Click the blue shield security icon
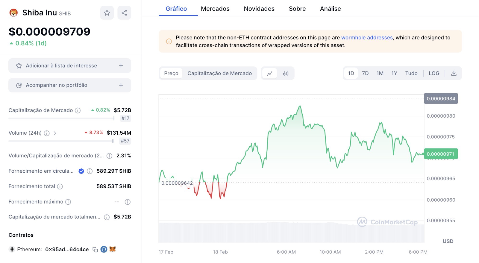This screenshot has height=263, width=479. tap(104, 249)
